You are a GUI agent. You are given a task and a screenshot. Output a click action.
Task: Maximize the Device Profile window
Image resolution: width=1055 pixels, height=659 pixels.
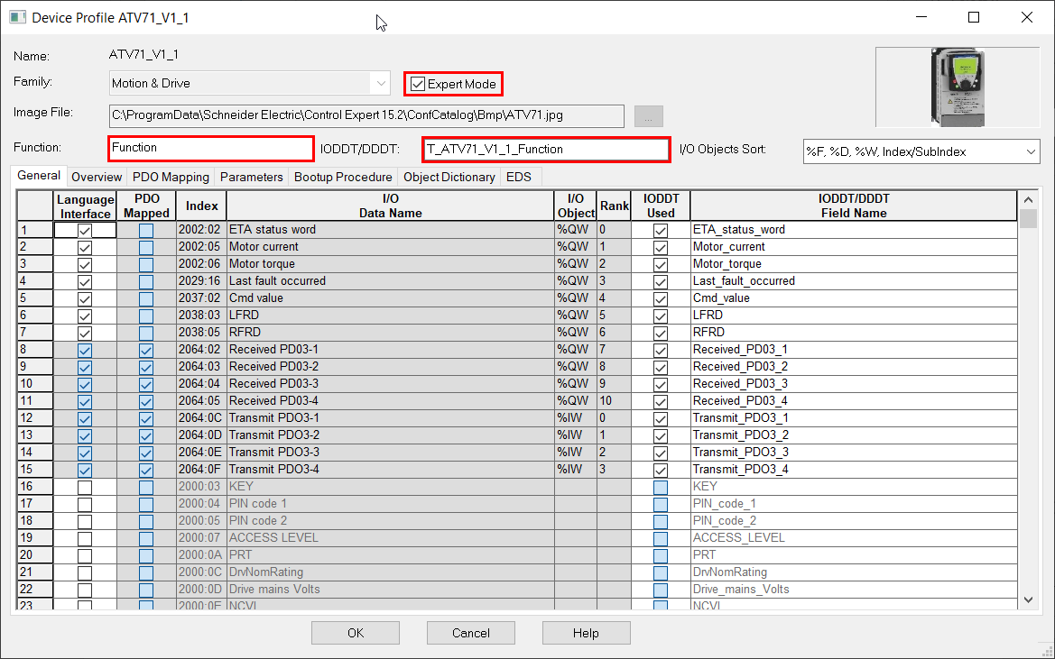pyautogui.click(x=974, y=17)
